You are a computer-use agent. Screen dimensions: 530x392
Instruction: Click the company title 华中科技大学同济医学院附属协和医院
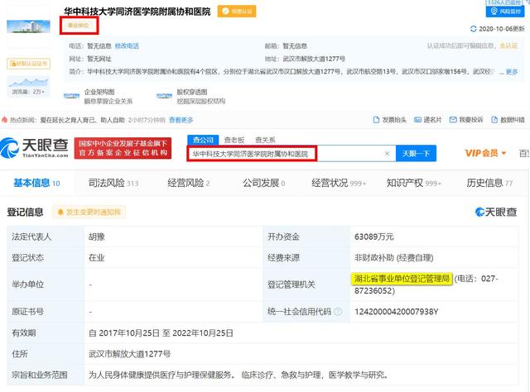click(x=137, y=12)
